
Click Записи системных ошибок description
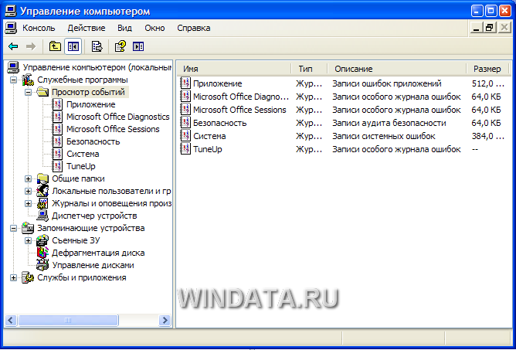point(384,136)
